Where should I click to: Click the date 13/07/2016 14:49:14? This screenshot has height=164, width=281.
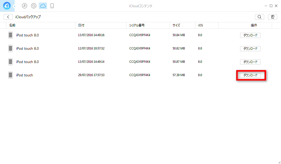pos(91,62)
